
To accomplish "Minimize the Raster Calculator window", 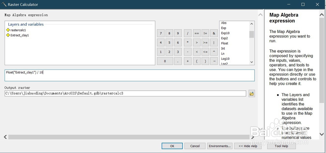I will click(x=289, y=4).
